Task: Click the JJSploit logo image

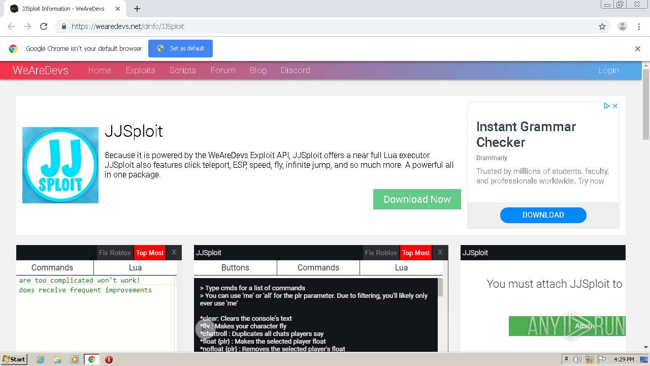Action: (60, 165)
